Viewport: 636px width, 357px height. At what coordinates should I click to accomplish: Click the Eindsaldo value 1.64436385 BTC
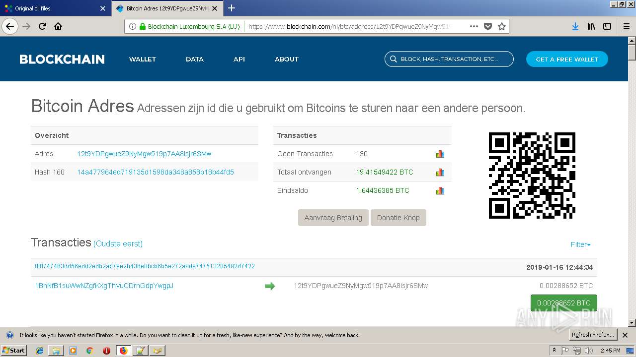coord(383,190)
